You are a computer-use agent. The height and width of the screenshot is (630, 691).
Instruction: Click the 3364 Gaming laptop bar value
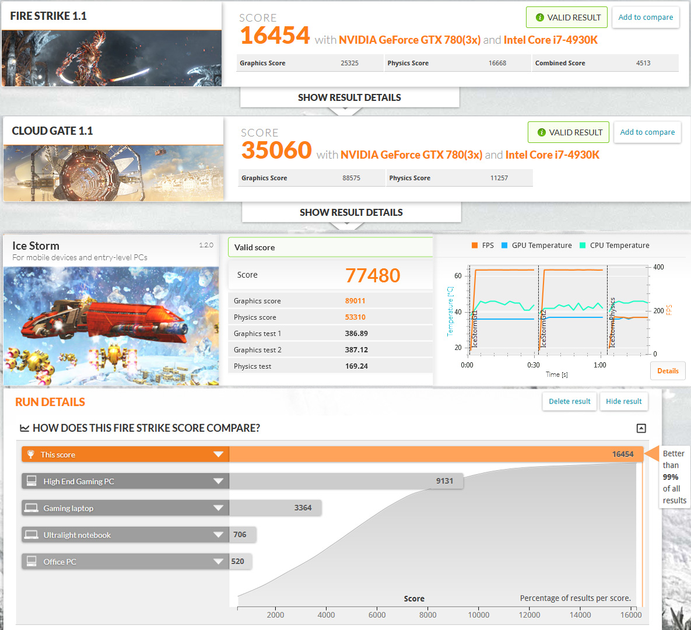pos(303,508)
